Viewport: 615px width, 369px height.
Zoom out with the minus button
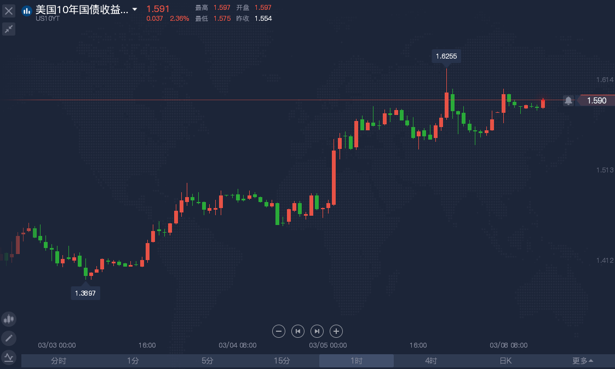tap(279, 331)
